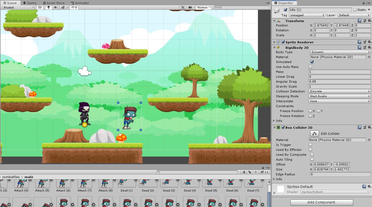The width and height of the screenshot is (372, 207).
Task: Enable Use Auto Mass checkbox
Action: 310,67
